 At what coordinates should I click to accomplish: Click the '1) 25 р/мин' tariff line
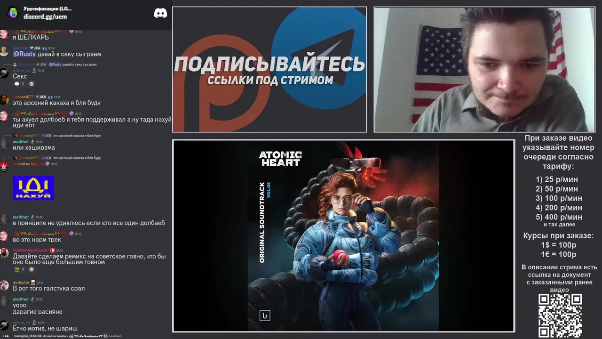click(x=556, y=179)
